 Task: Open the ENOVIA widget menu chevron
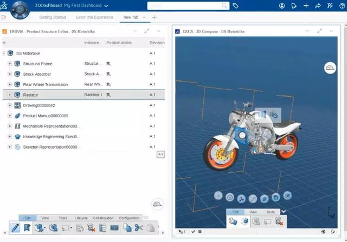(x=159, y=31)
